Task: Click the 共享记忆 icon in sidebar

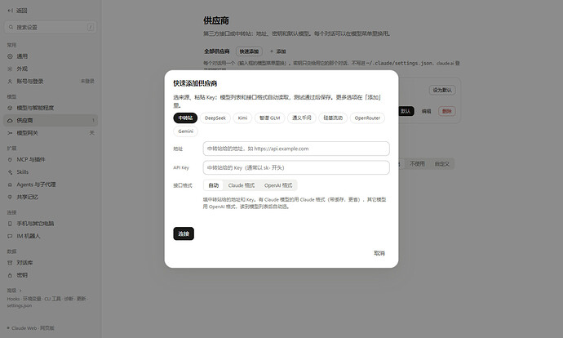Action: coord(10,198)
